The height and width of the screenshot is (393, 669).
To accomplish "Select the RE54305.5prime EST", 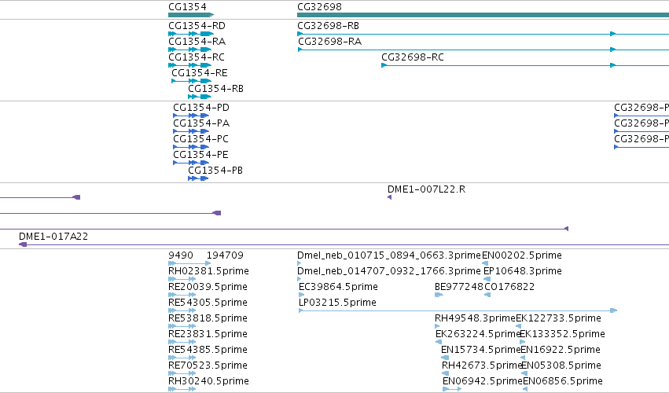I will [x=208, y=303].
